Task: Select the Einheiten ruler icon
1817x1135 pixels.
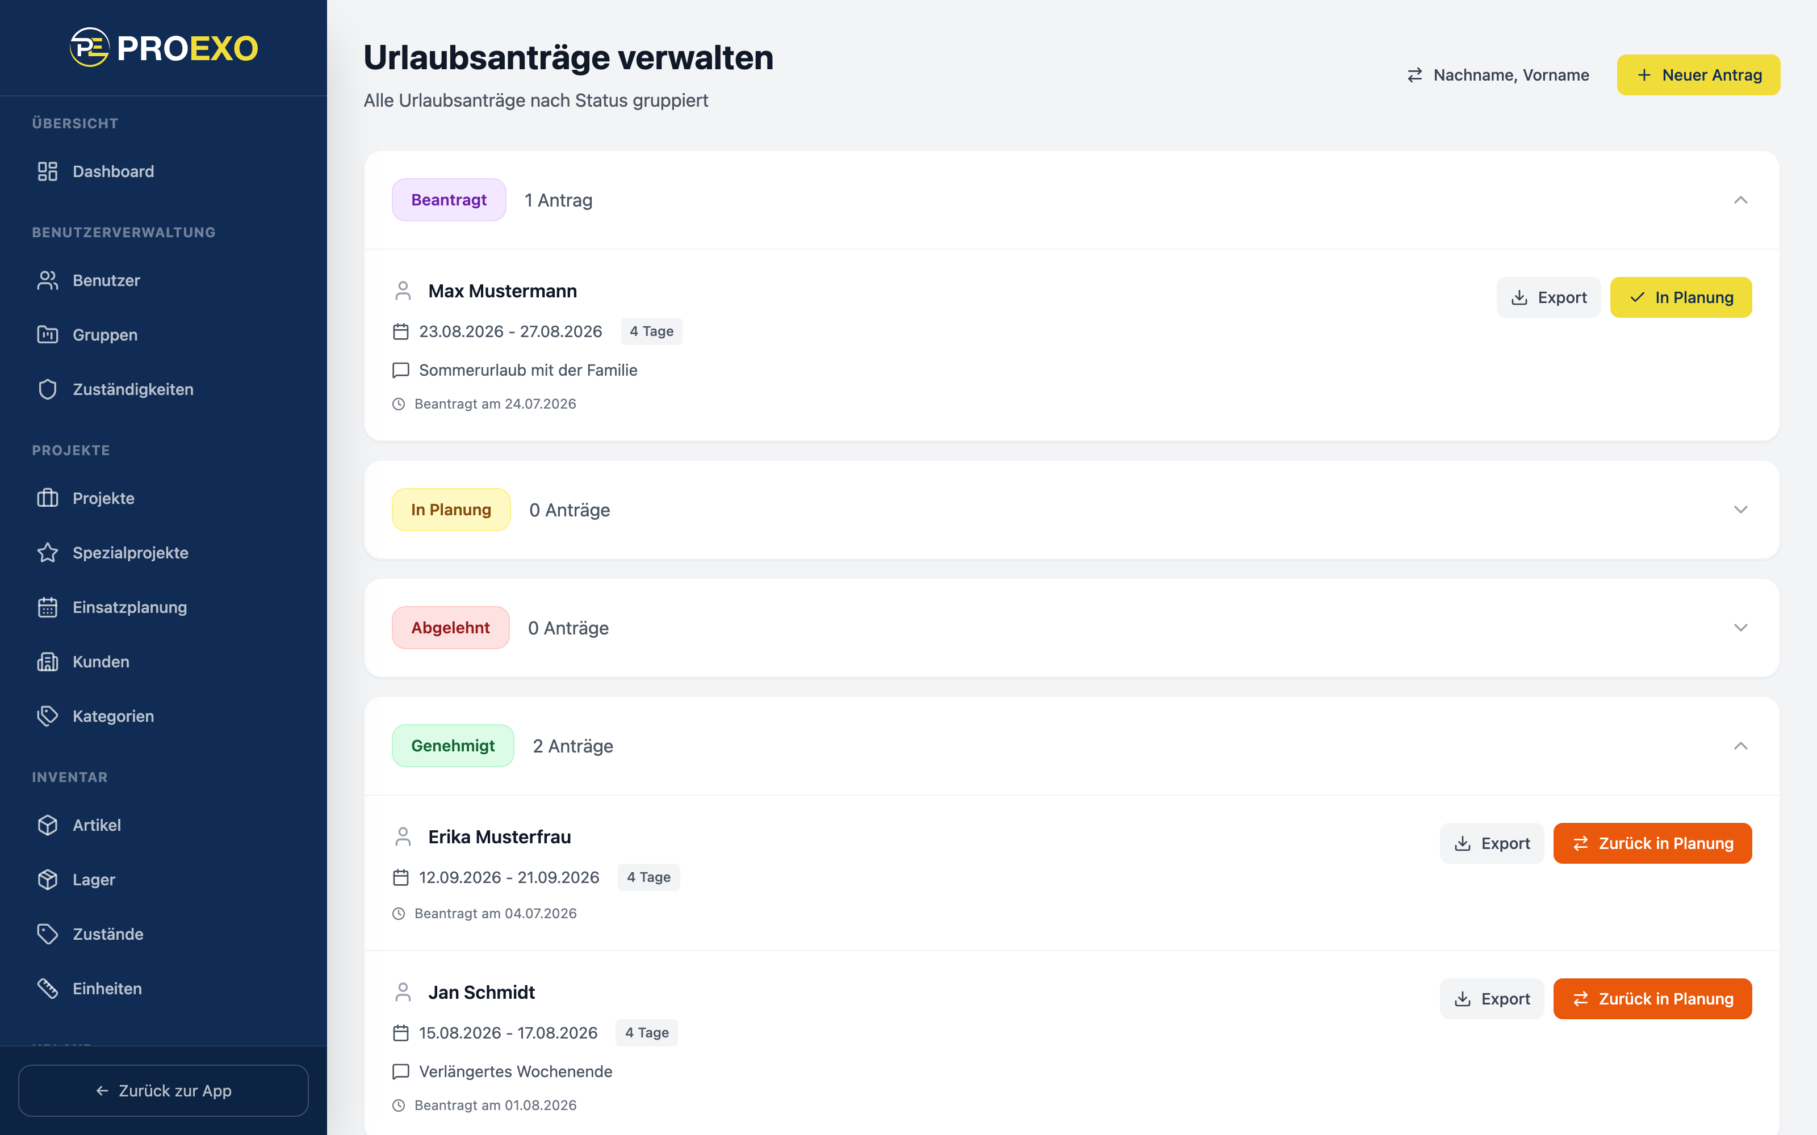Action: tap(47, 989)
